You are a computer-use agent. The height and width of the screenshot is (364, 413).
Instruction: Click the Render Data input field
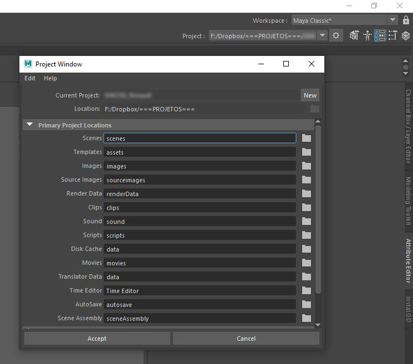(x=200, y=194)
